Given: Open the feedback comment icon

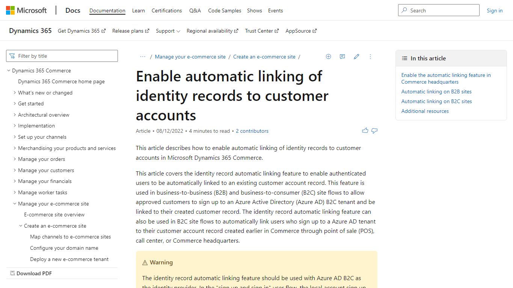Looking at the screenshot, I should [343, 57].
